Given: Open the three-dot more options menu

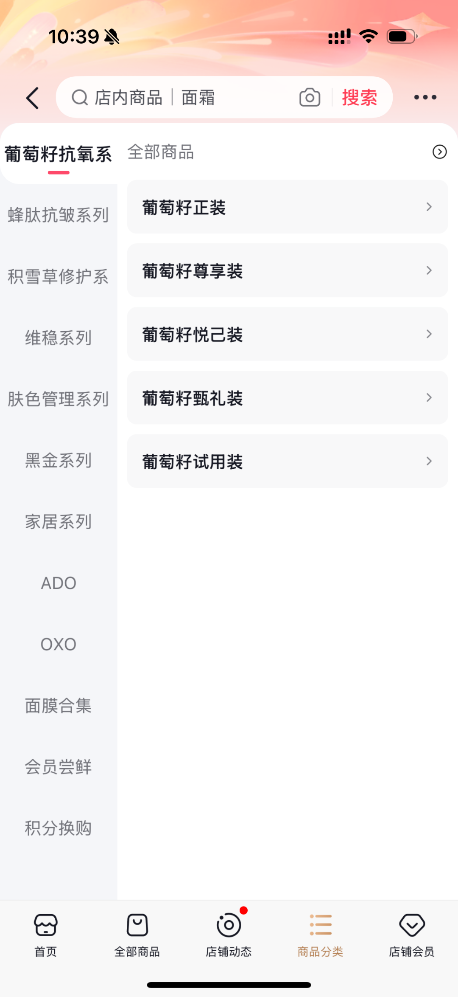Looking at the screenshot, I should point(425,98).
